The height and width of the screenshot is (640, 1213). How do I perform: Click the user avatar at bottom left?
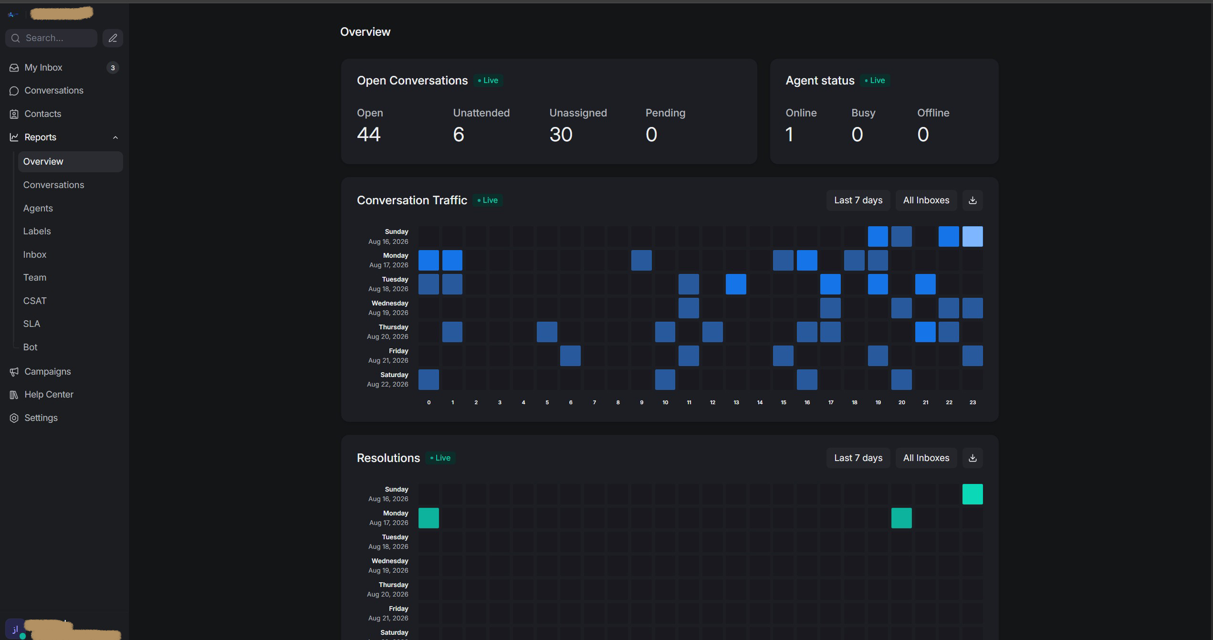point(15,629)
